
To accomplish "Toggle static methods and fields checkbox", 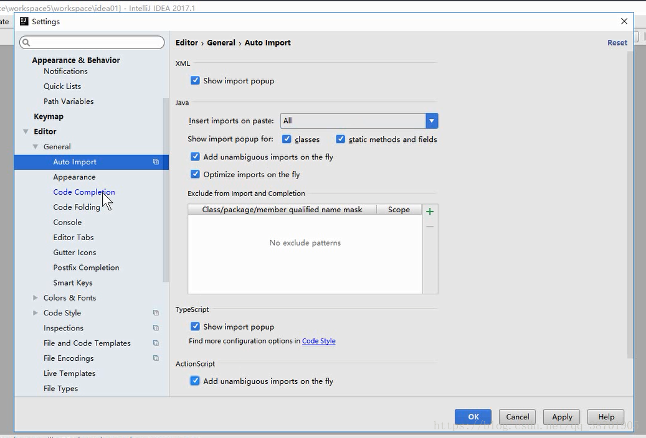I will (x=340, y=139).
